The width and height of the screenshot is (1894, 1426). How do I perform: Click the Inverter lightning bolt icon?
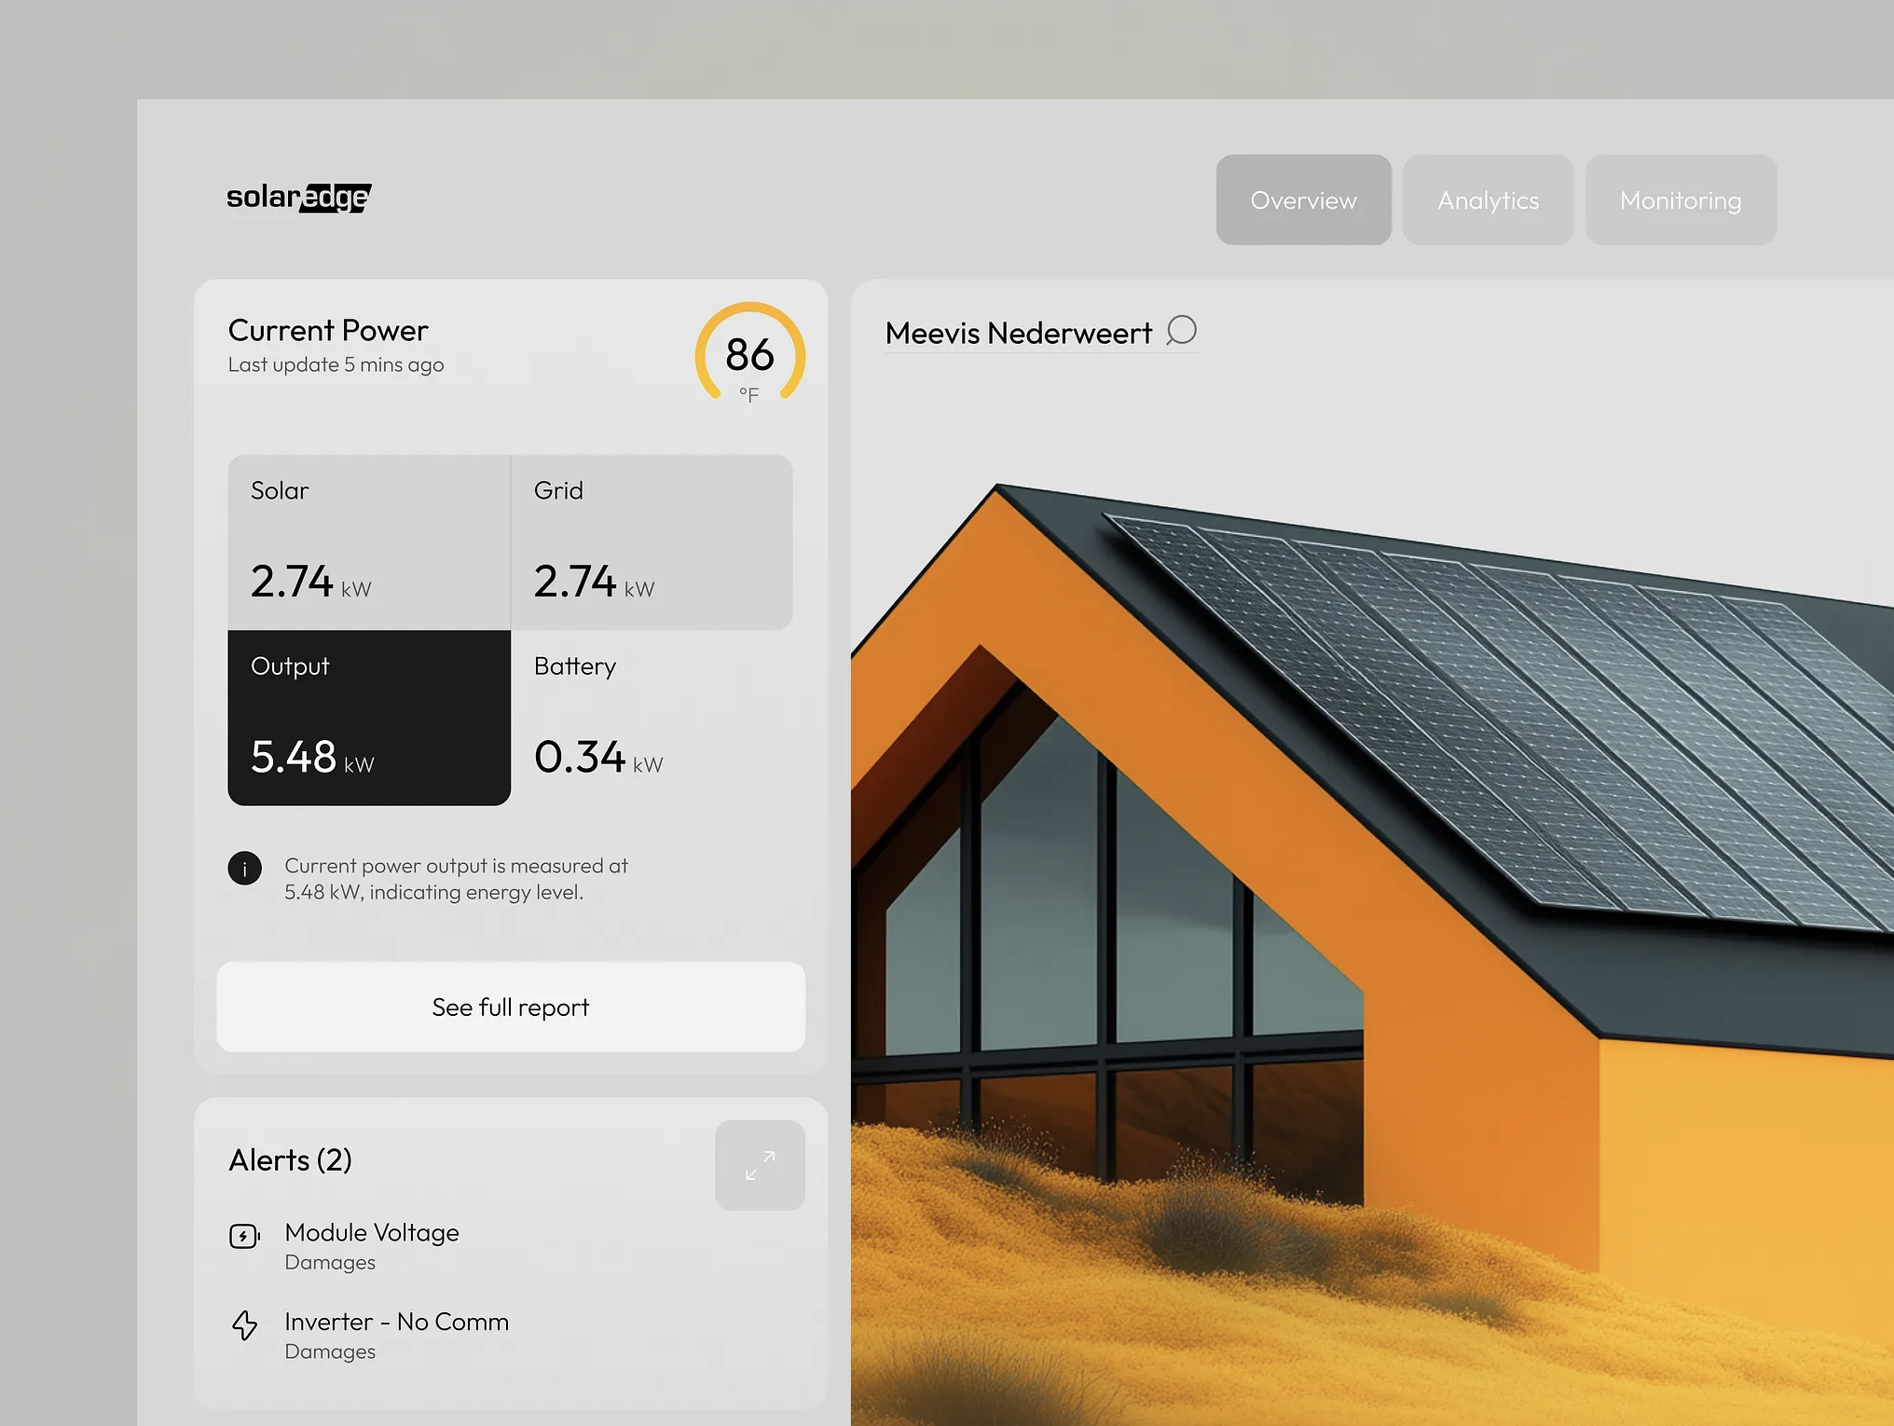pyautogui.click(x=244, y=1324)
